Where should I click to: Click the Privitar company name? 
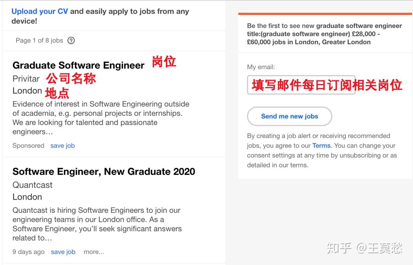coord(26,79)
